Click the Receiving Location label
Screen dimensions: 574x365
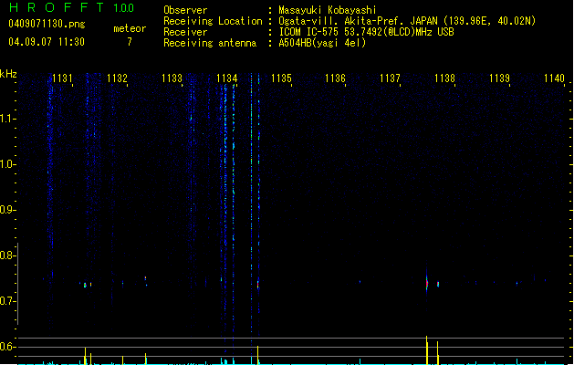[213, 21]
